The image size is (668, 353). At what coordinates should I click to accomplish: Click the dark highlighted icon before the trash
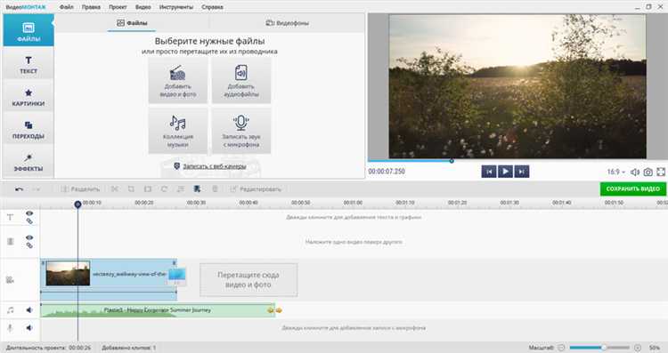tap(197, 189)
